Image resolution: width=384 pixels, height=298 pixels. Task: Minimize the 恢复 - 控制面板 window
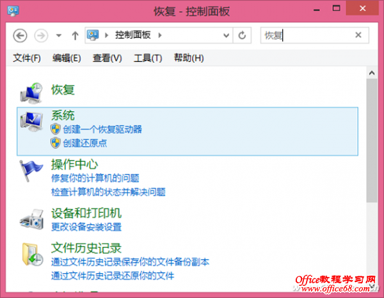click(x=317, y=10)
